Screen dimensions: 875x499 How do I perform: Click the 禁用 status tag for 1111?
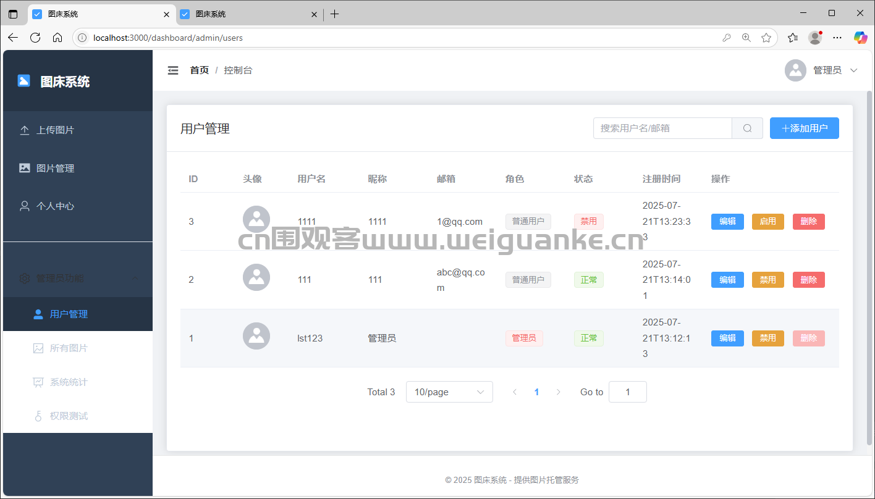pos(589,222)
